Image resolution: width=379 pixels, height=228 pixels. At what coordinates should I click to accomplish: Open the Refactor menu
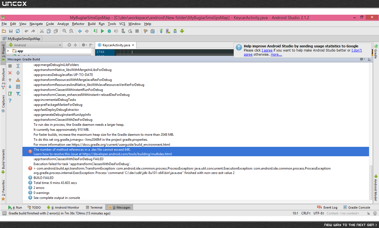78,24
